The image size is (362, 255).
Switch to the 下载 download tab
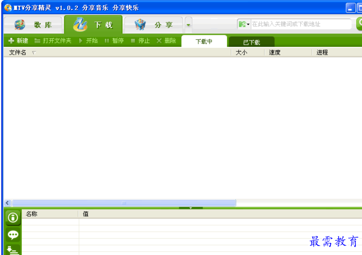[x=93, y=25]
